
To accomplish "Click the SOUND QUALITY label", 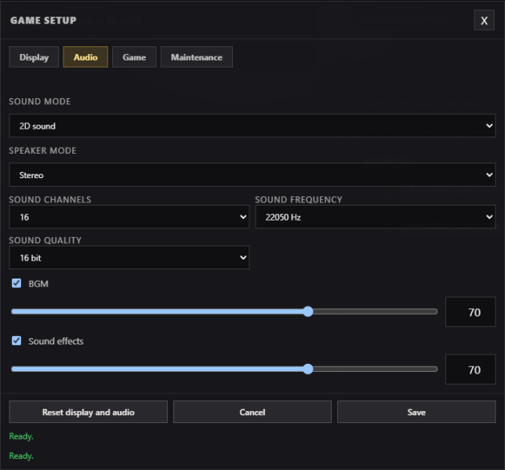I will (45, 240).
